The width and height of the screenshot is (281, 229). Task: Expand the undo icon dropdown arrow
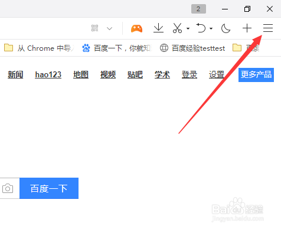click(x=211, y=28)
